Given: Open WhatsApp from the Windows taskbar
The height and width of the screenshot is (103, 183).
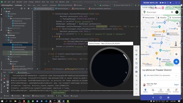Looking at the screenshot, I should pyautogui.click(x=33, y=101).
